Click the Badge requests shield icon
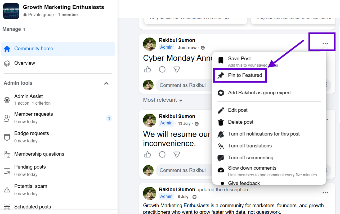This screenshot has width=340, height=214. point(7,137)
